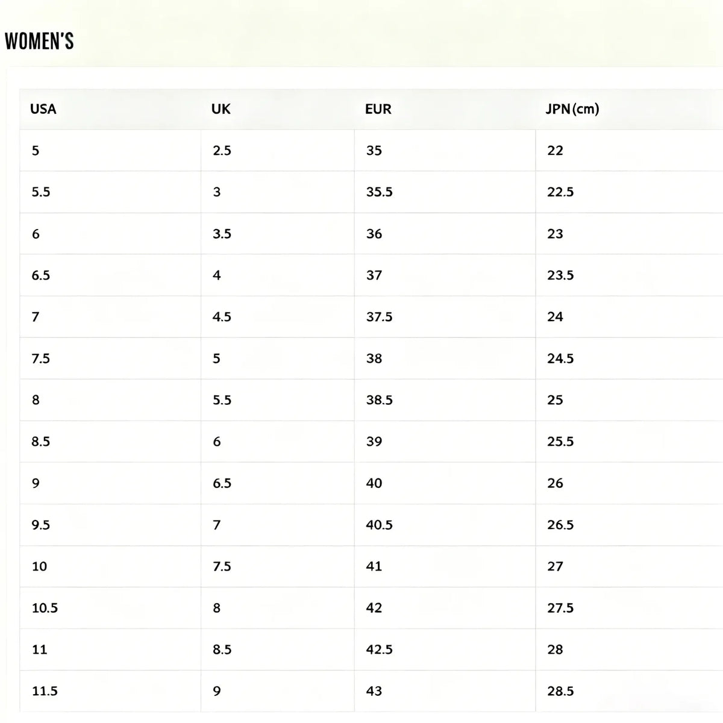Viewport: 723px width, 723px height.
Task: Click the EUR size 42 cell
Action: (445, 608)
